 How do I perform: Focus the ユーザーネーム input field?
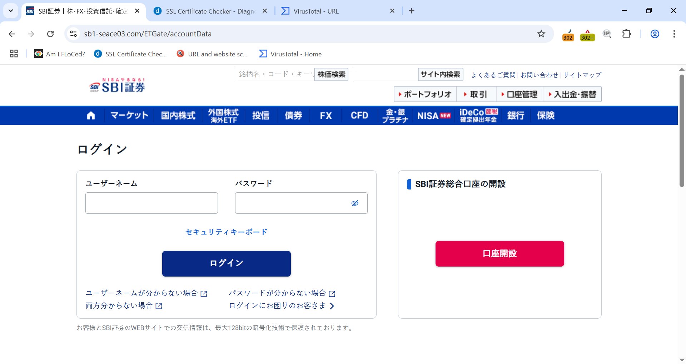click(x=151, y=203)
